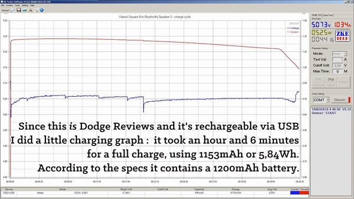Open the Setting menu

(x=25, y=6)
